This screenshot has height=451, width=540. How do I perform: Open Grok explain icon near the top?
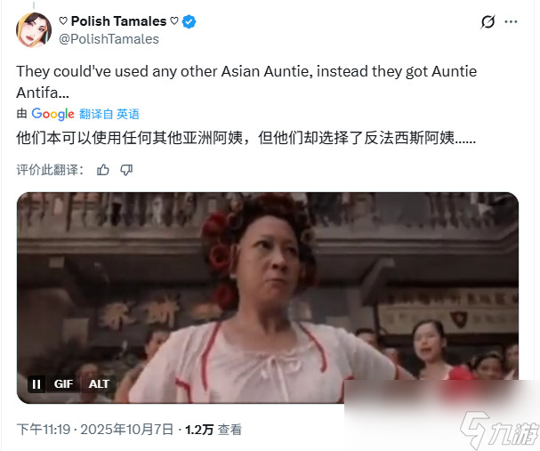tap(488, 21)
